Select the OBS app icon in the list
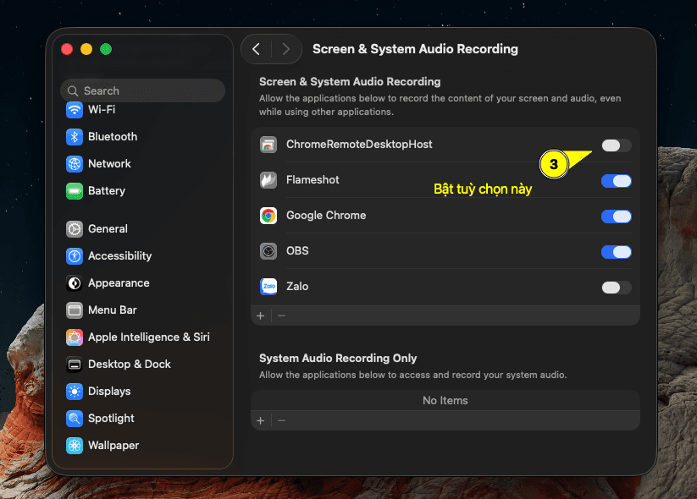697x499 pixels. coord(268,251)
